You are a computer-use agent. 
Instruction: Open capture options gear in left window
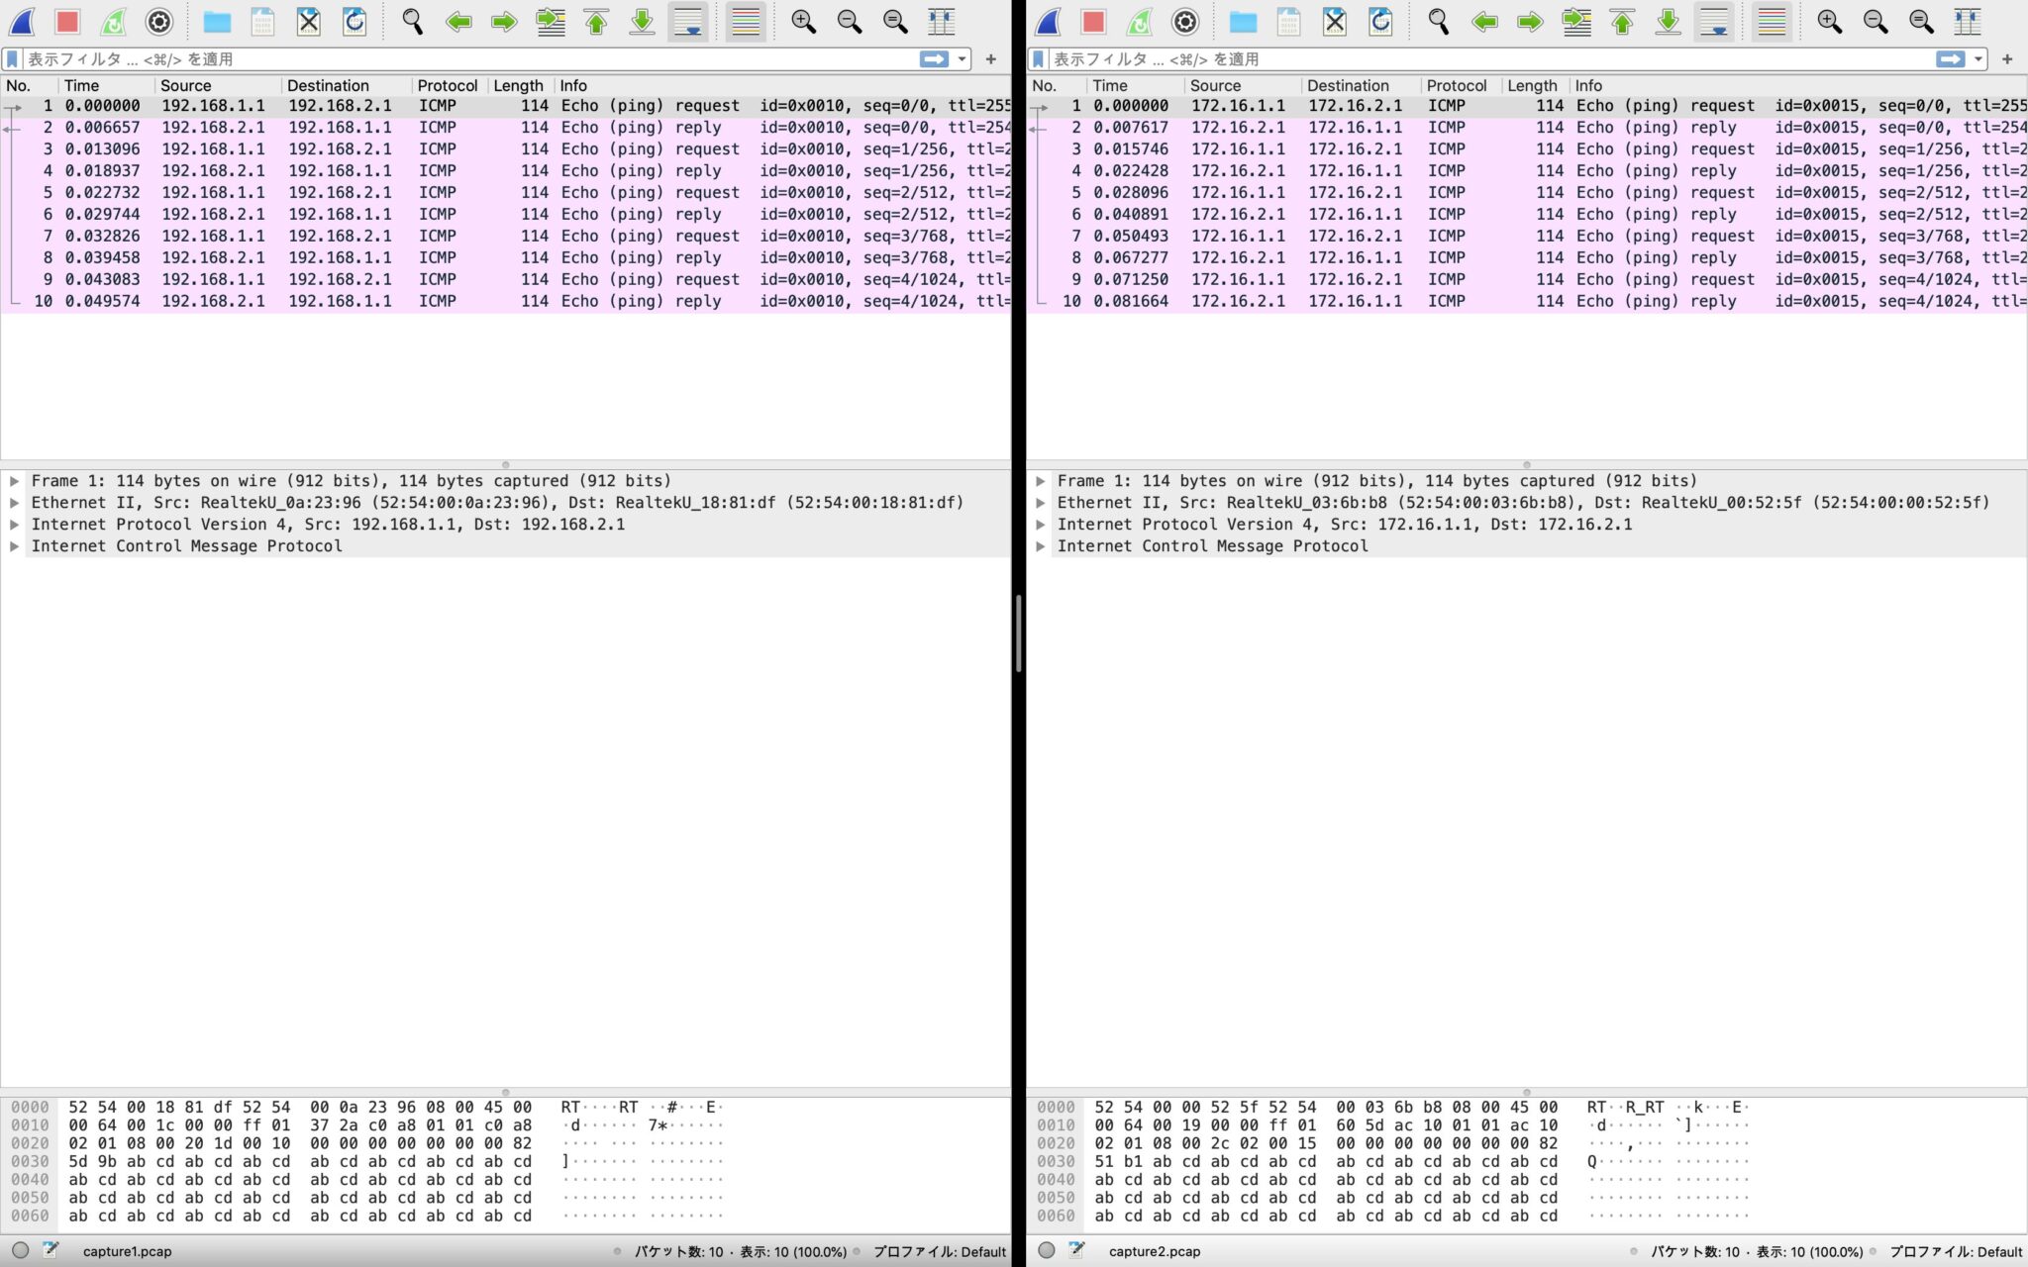[x=159, y=21]
